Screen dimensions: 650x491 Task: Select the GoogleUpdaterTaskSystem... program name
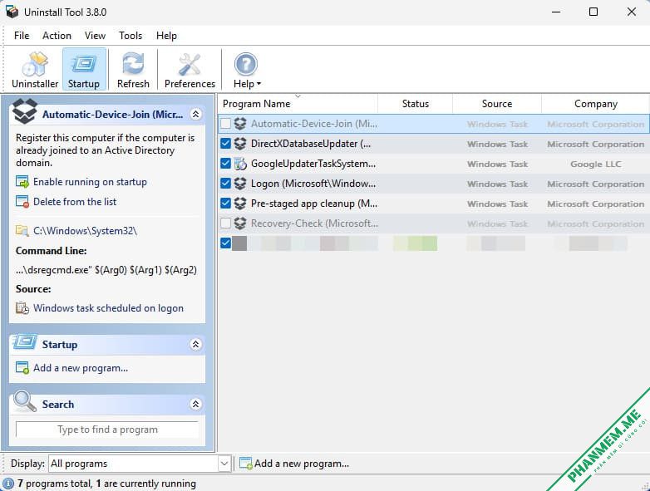coord(313,164)
